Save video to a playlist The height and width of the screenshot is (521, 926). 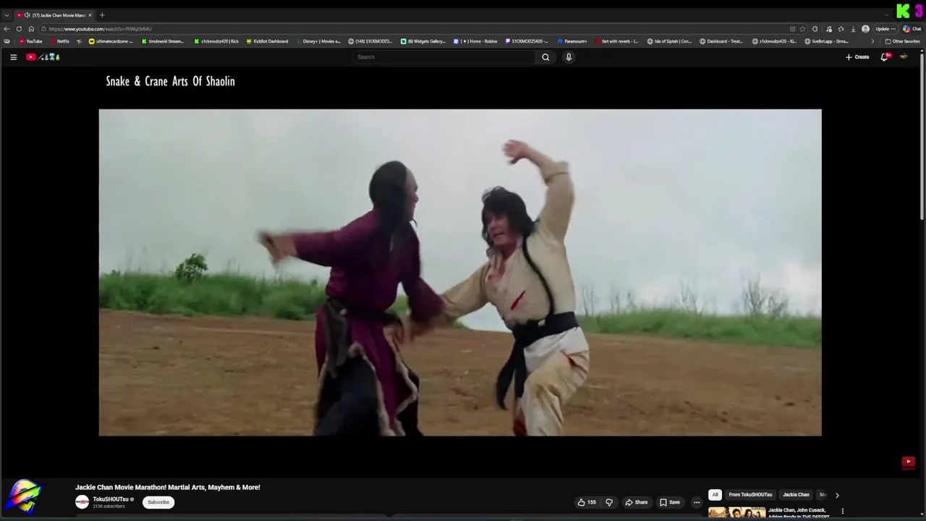[670, 502]
